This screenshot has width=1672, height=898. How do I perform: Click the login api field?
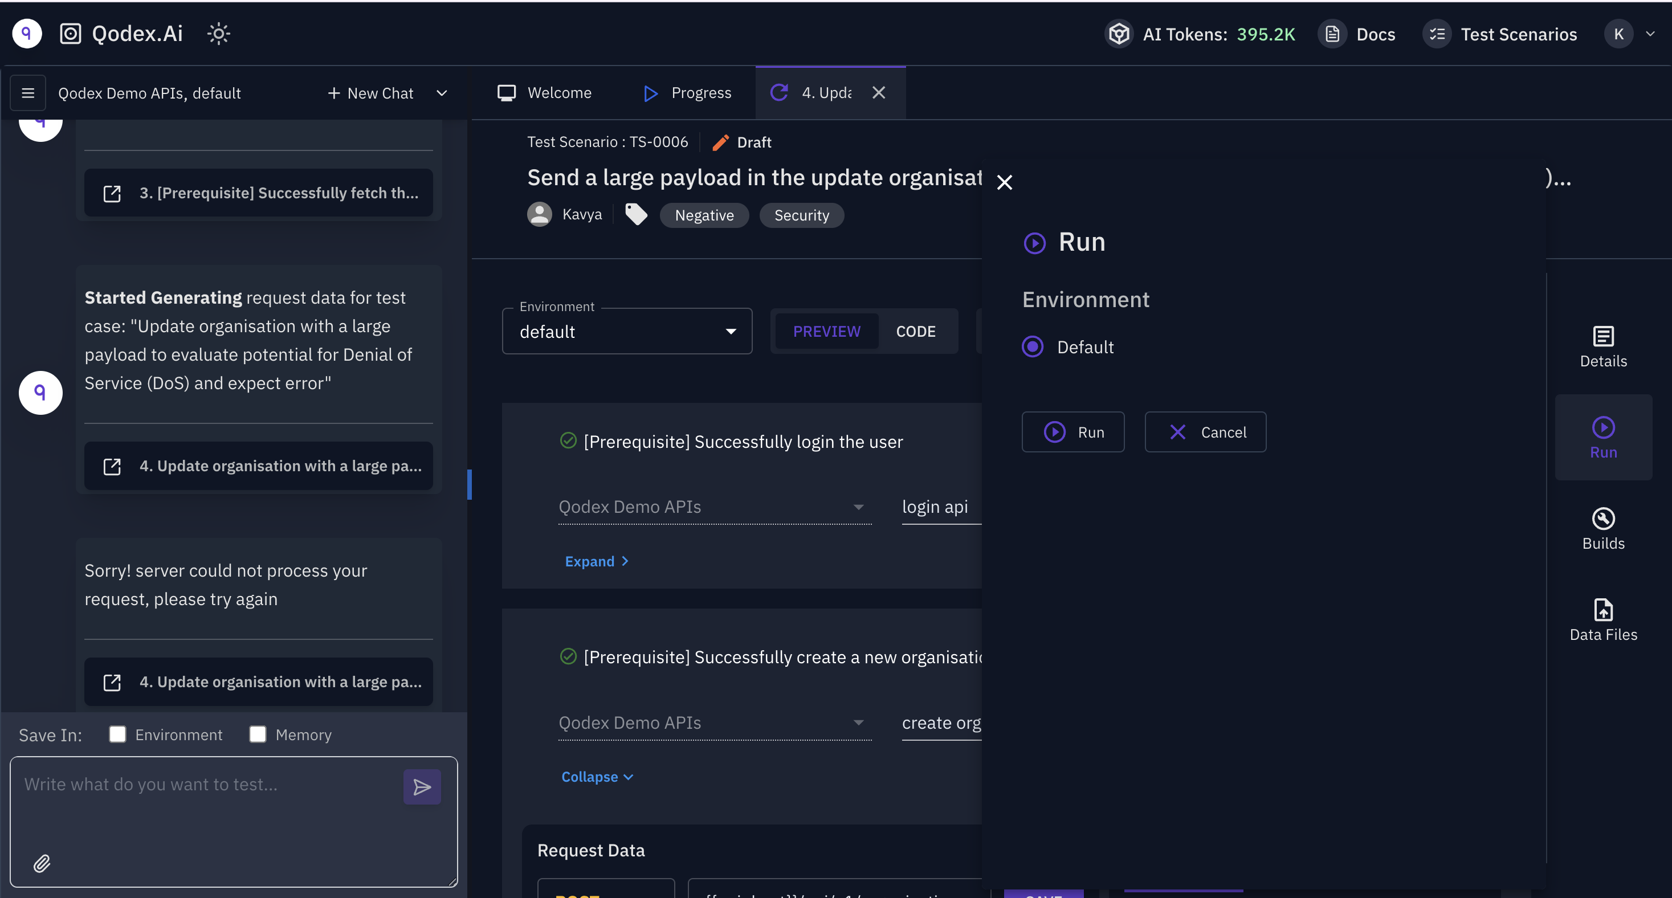(941, 506)
